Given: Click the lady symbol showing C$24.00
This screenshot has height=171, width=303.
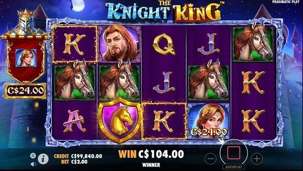Looking at the screenshot, I should pyautogui.click(x=209, y=121).
